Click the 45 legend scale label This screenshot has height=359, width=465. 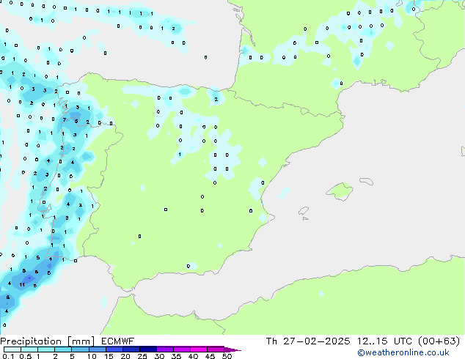point(210,356)
